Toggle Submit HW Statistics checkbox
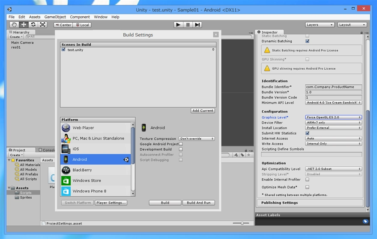The height and width of the screenshot is (239, 377). [307, 133]
